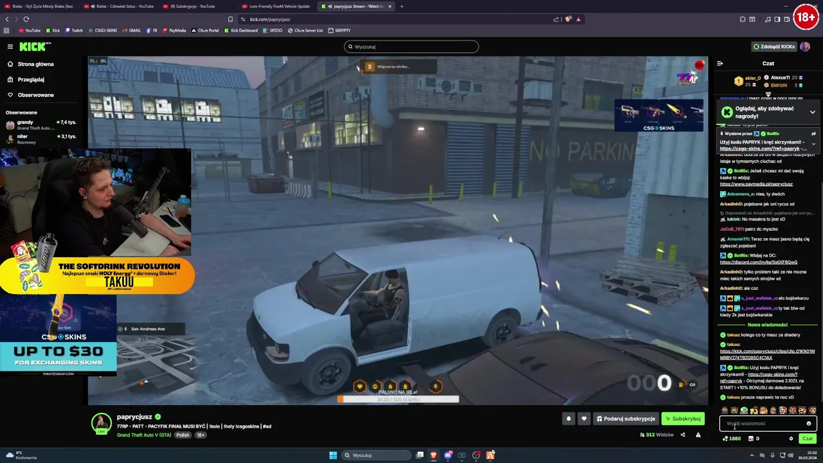
Task: Open Grand Theft Auto V (GTA) category link
Action: click(144, 435)
